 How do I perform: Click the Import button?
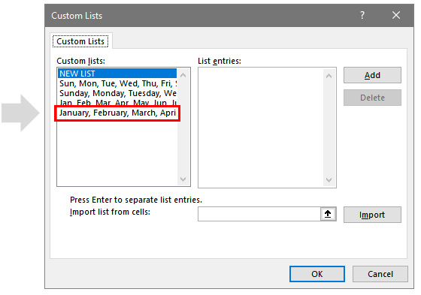372,215
